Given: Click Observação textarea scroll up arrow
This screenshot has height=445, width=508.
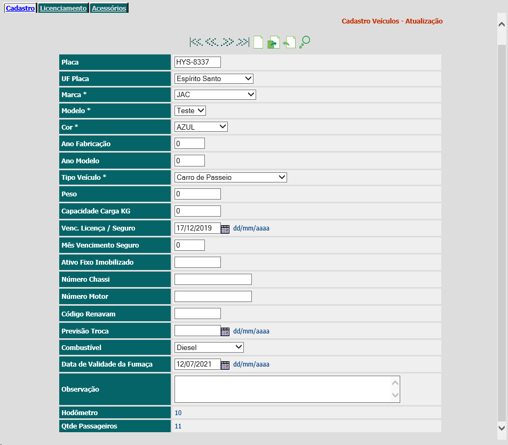Looking at the screenshot, I should pos(395,383).
